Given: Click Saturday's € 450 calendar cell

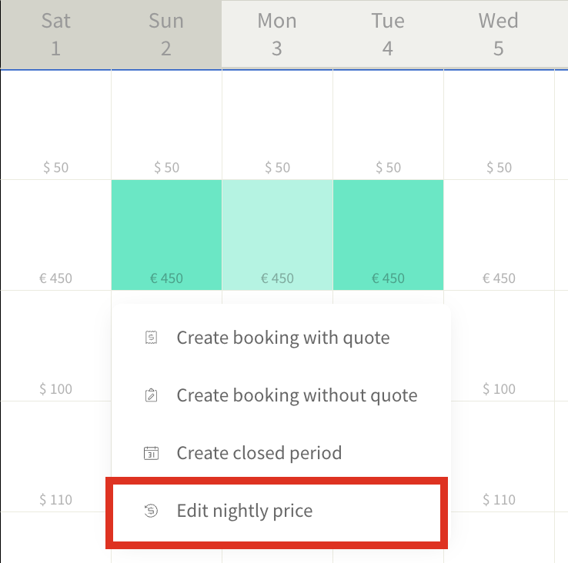Looking at the screenshot, I should (x=55, y=235).
